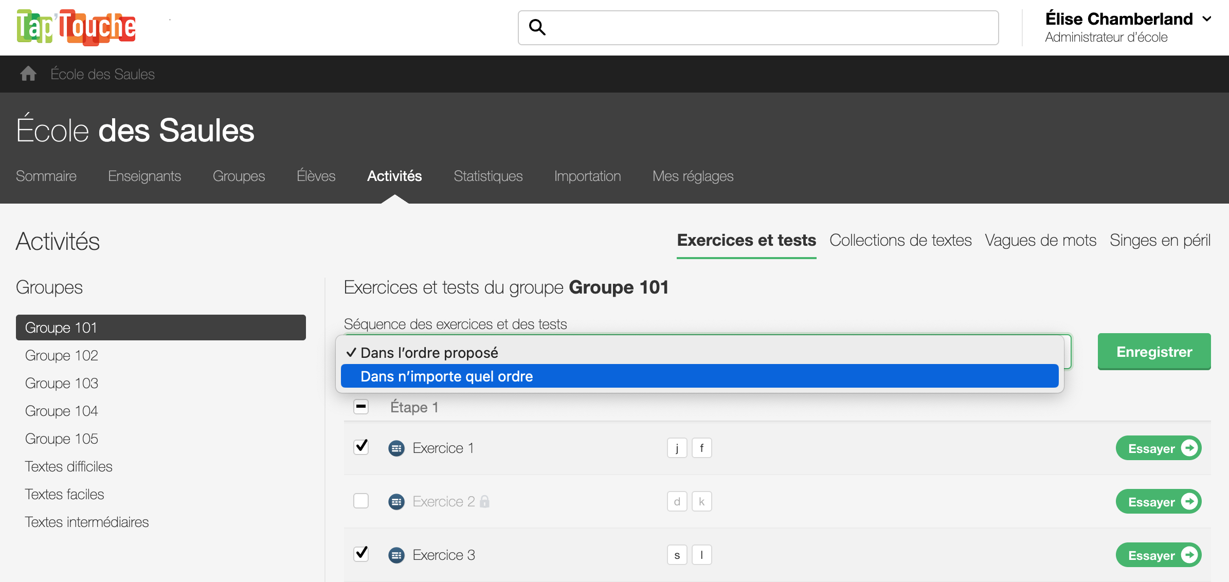The image size is (1229, 582).
Task: Click the 'j' key badge of Exercice 1
Action: [677, 448]
